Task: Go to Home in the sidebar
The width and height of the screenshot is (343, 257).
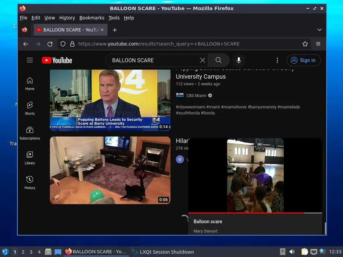Action: 30,84
